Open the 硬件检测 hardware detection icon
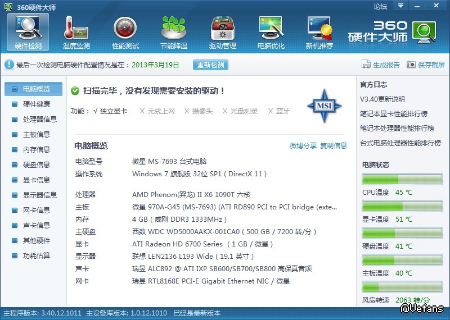Image resolution: width=450 pixels, height=320 pixels. 28,32
